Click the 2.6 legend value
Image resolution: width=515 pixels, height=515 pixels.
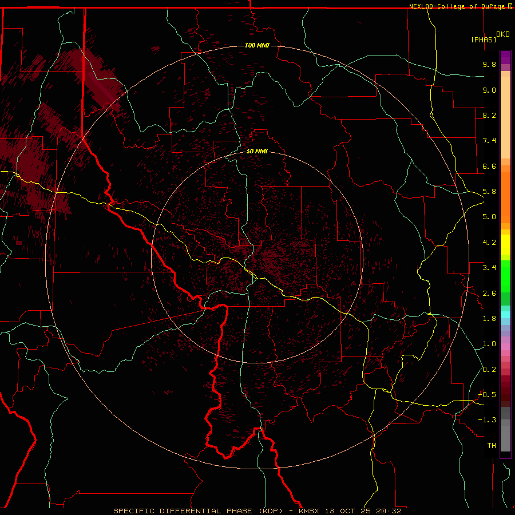click(x=489, y=294)
